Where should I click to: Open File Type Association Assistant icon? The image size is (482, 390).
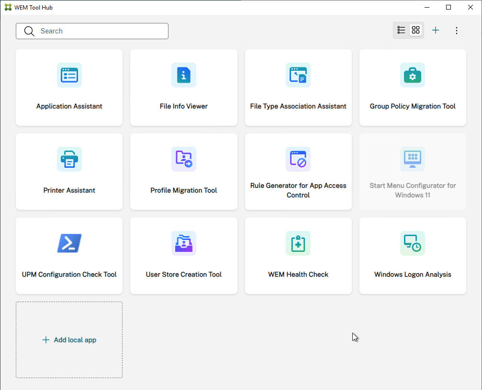click(x=298, y=75)
